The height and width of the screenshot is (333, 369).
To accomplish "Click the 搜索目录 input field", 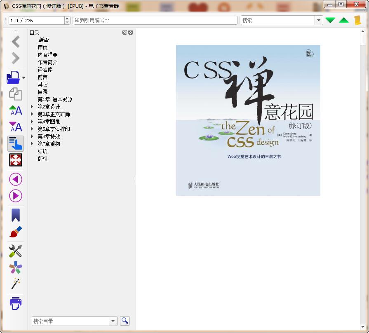I will [x=71, y=321].
